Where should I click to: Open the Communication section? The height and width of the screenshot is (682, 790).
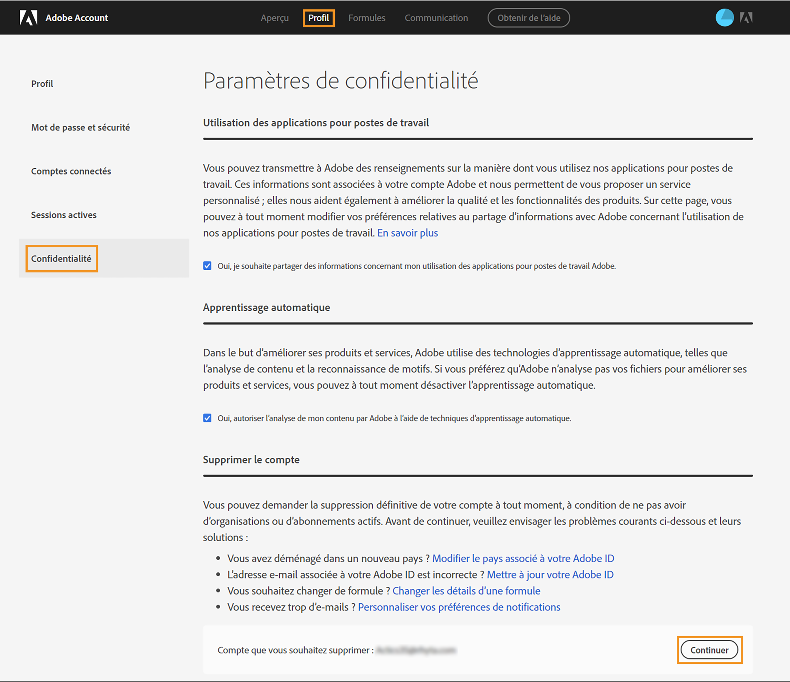point(436,18)
